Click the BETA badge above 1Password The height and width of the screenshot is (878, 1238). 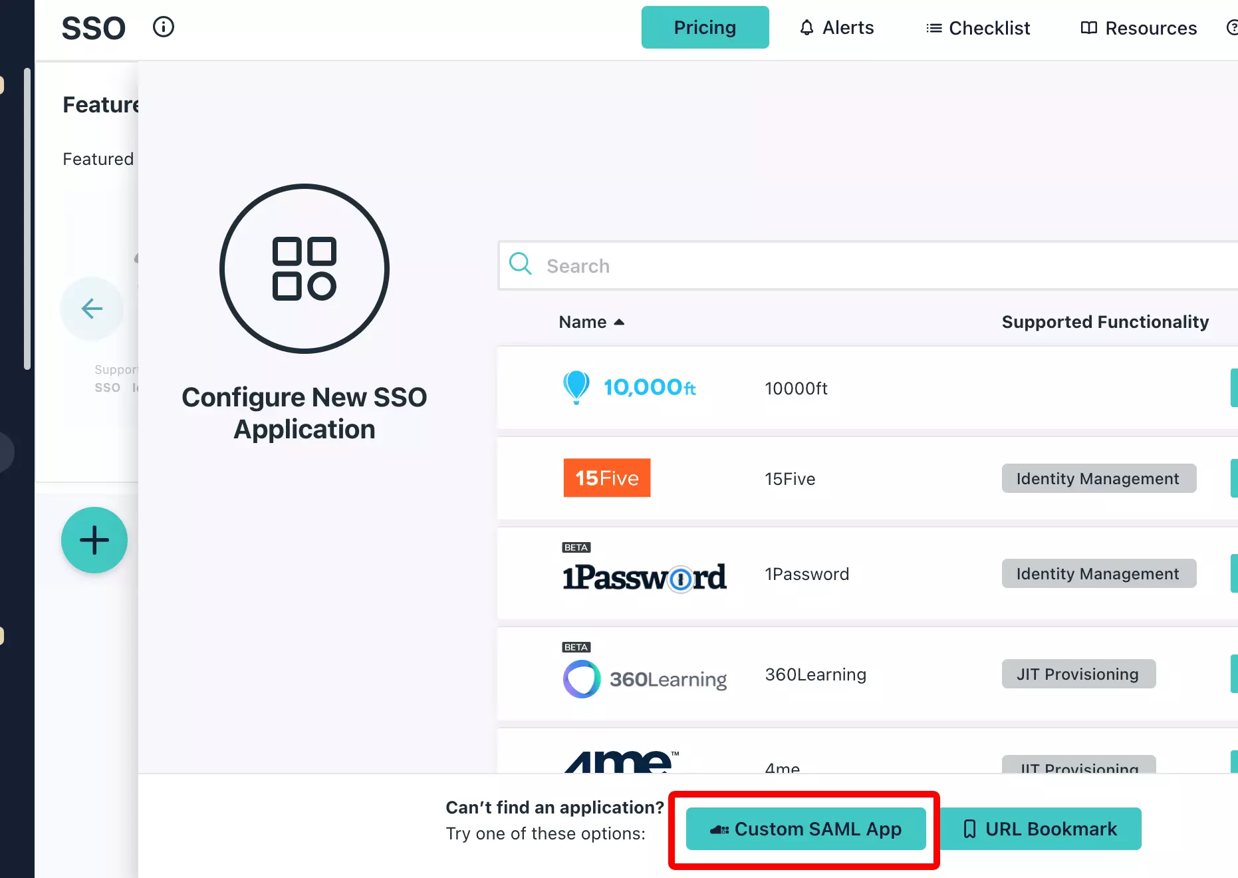(576, 547)
